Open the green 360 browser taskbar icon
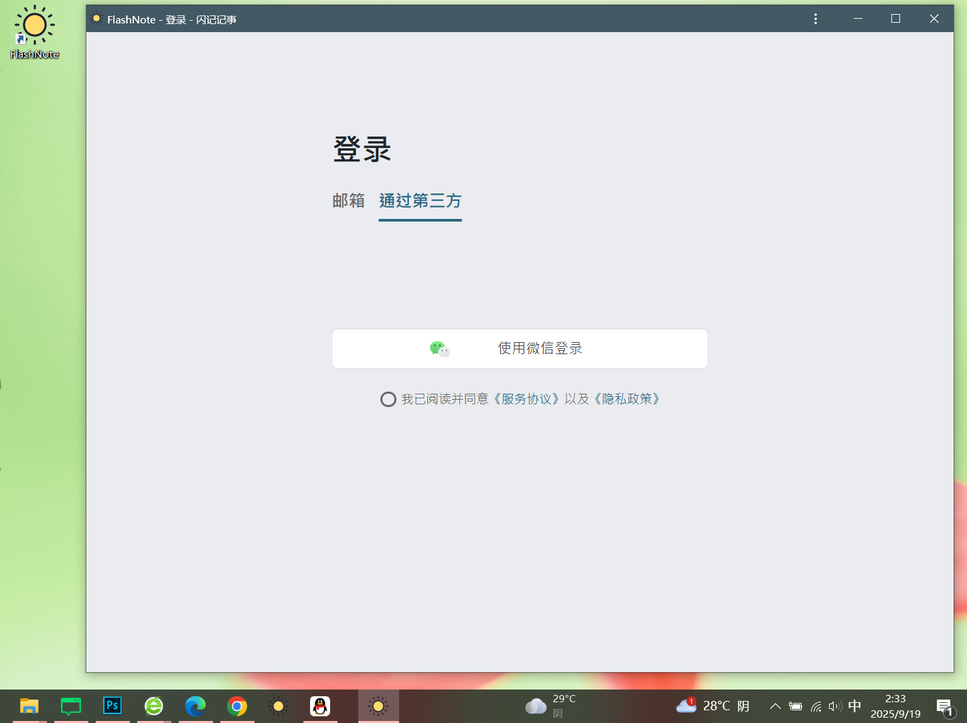The image size is (967, 723). 154,706
